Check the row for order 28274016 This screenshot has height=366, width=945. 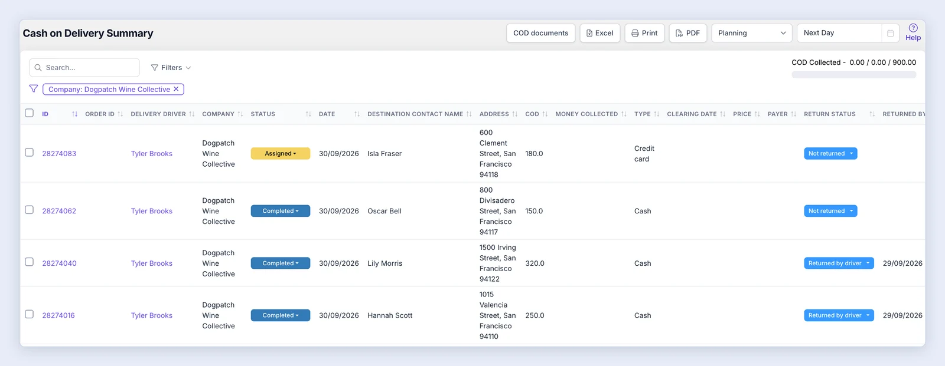pyautogui.click(x=29, y=314)
